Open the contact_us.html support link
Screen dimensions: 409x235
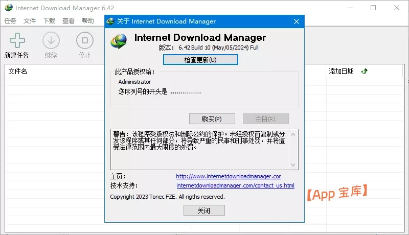[x=235, y=185]
